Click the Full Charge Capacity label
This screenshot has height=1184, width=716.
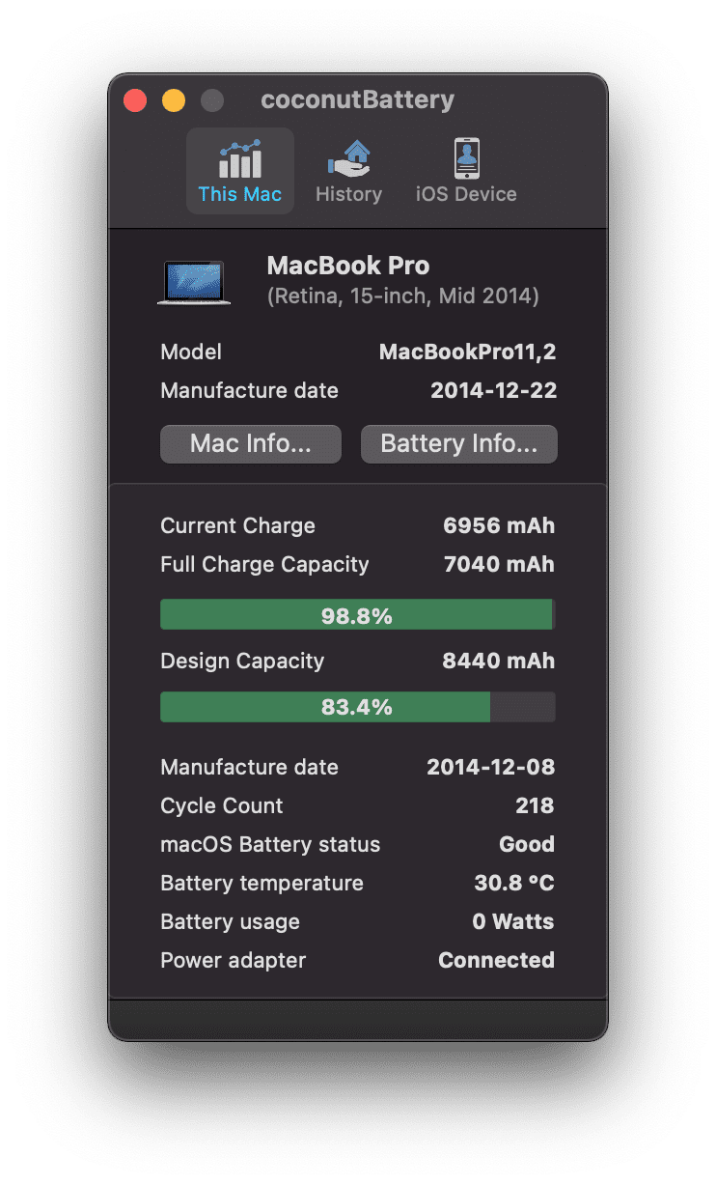point(264,565)
